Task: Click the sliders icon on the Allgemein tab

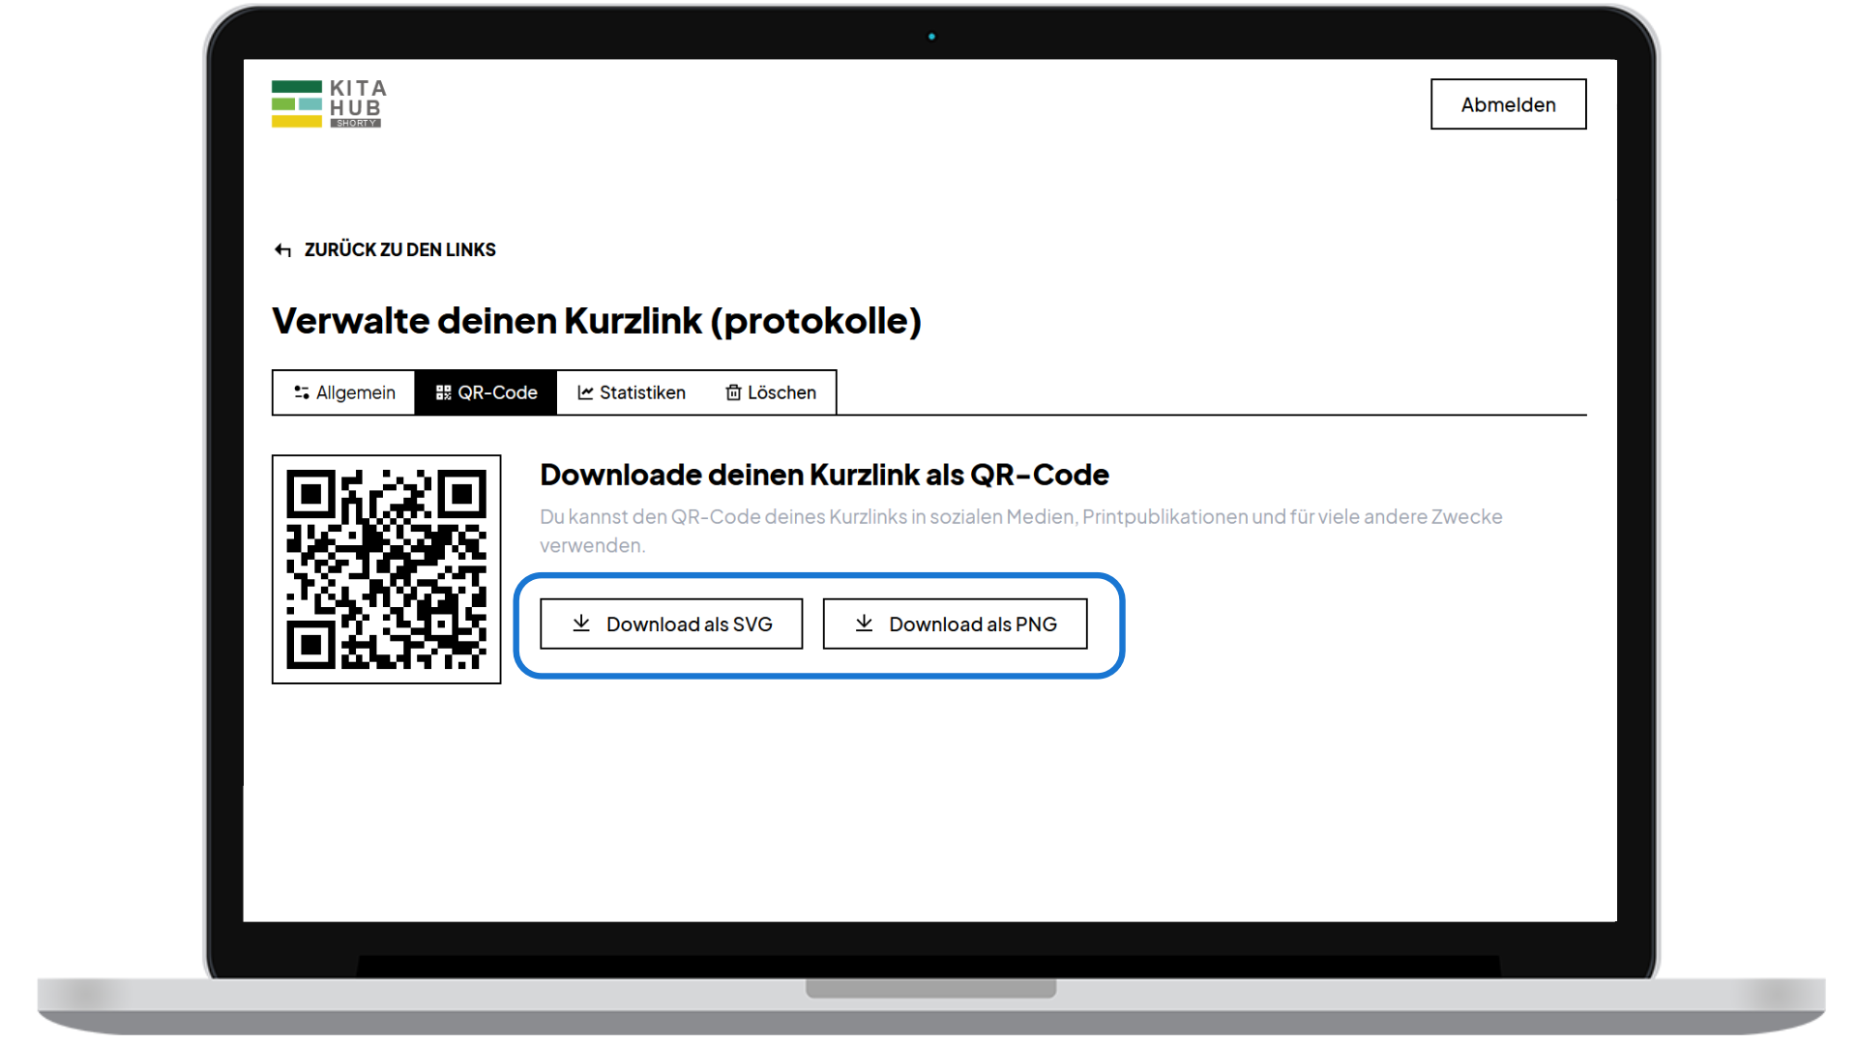Action: point(302,392)
